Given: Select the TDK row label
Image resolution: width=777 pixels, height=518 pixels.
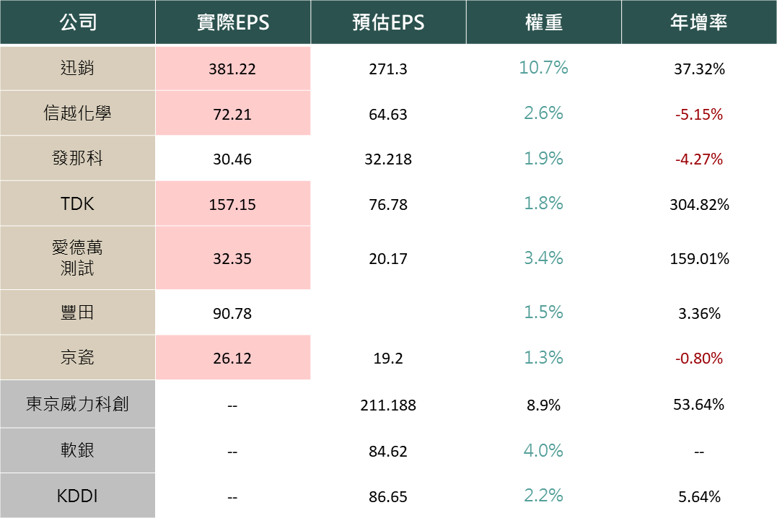Looking at the screenshot, I should (77, 203).
